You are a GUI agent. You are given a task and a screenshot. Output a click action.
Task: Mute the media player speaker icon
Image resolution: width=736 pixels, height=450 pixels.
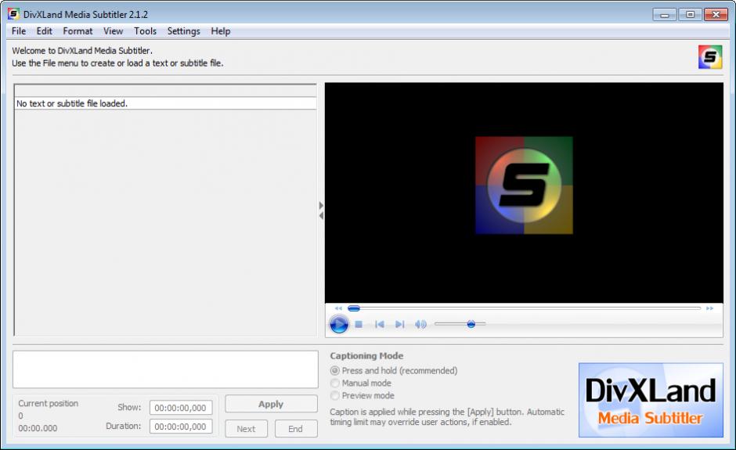click(x=420, y=324)
